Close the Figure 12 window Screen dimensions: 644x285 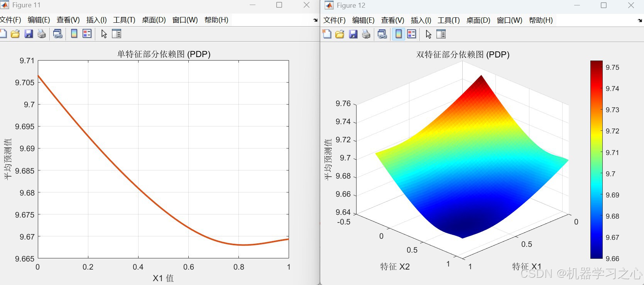point(631,5)
